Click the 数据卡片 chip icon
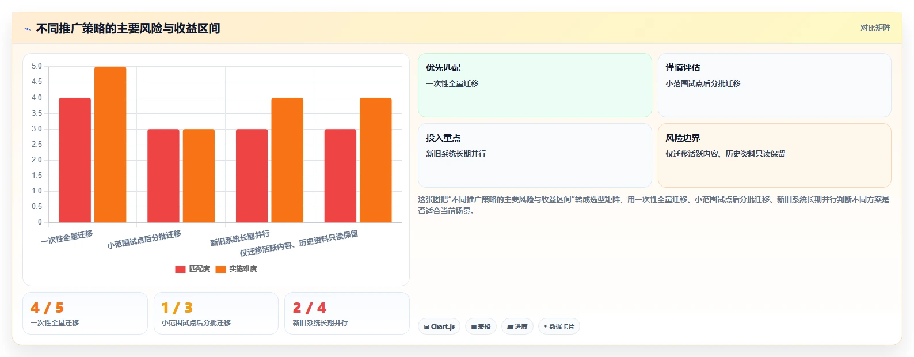914x357 pixels. [x=546, y=326]
